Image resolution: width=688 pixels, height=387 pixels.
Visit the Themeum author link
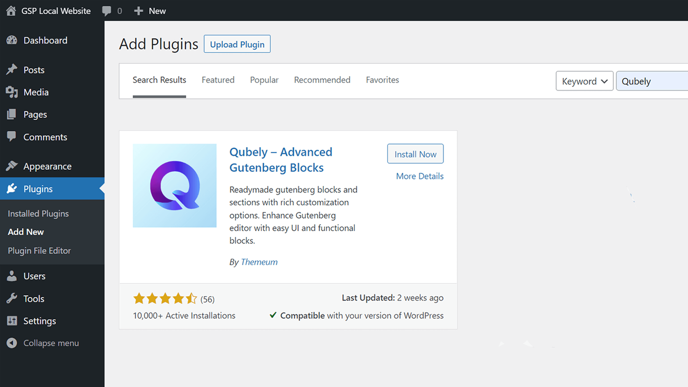[259, 262]
